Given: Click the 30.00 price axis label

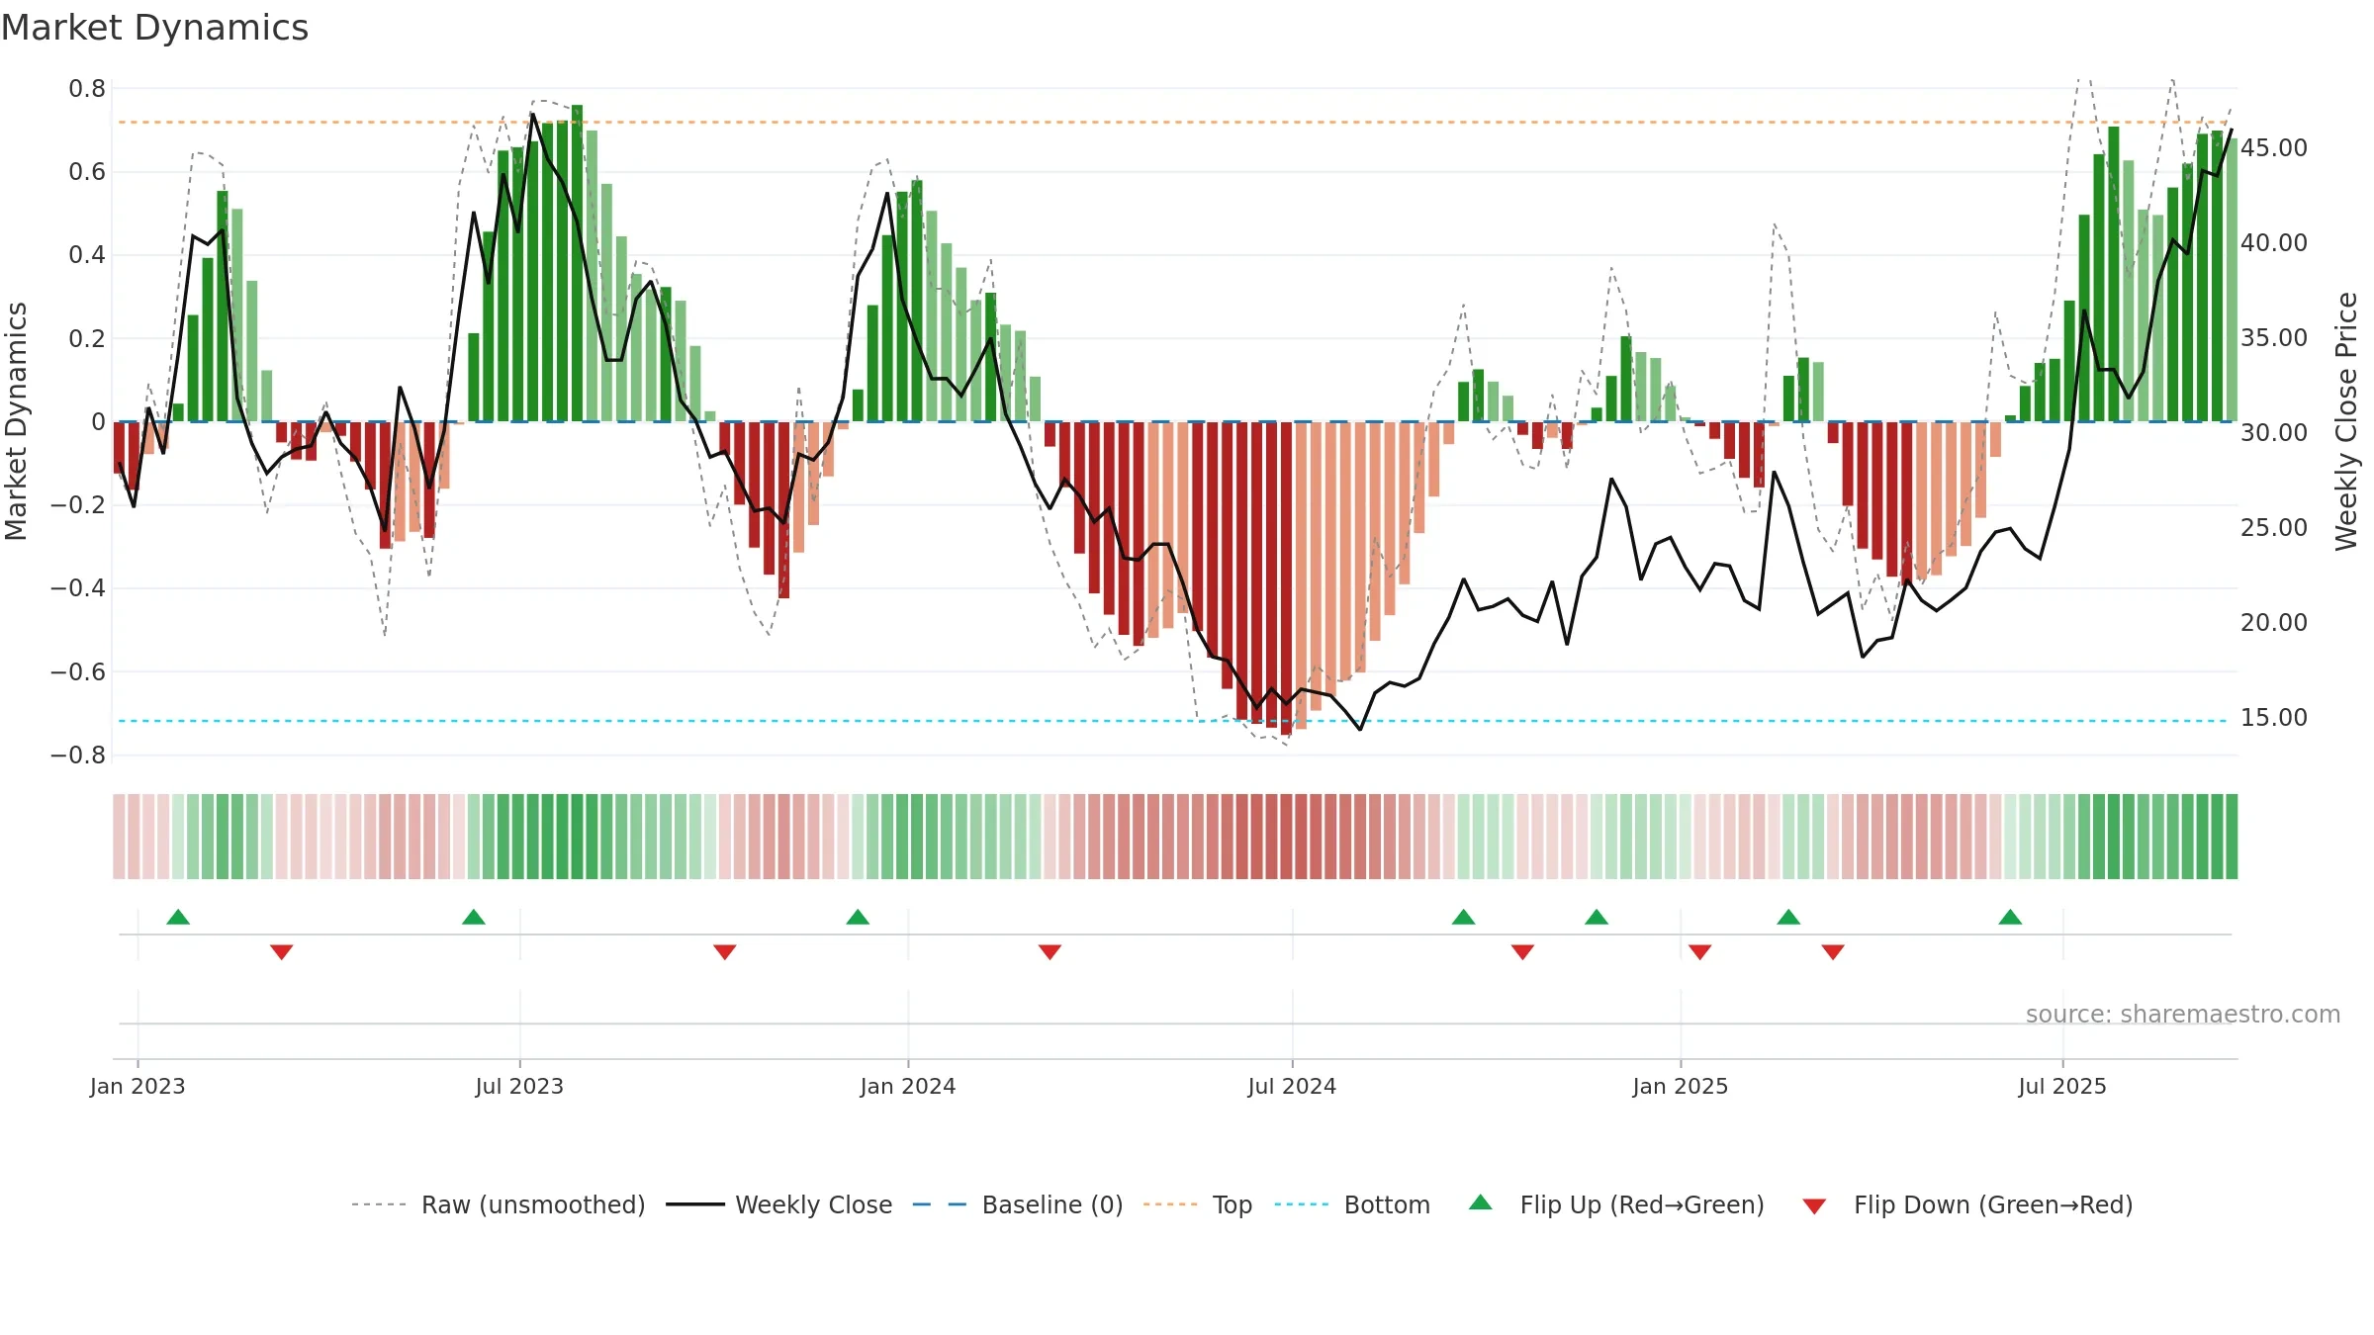Looking at the screenshot, I should click(x=2274, y=433).
